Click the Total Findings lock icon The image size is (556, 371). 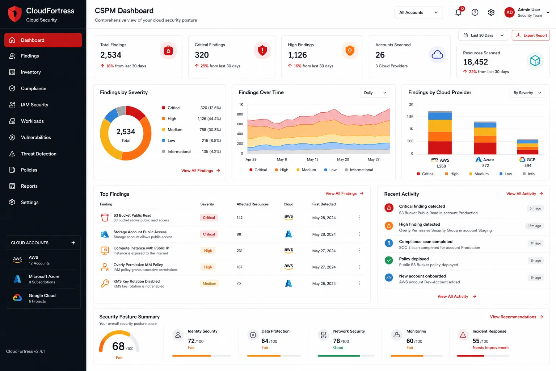point(168,51)
